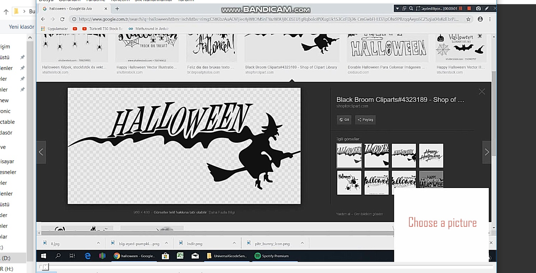This screenshot has width=536, height=273.
Task: Click the first YouTube bookmark icon
Action: point(75,29)
